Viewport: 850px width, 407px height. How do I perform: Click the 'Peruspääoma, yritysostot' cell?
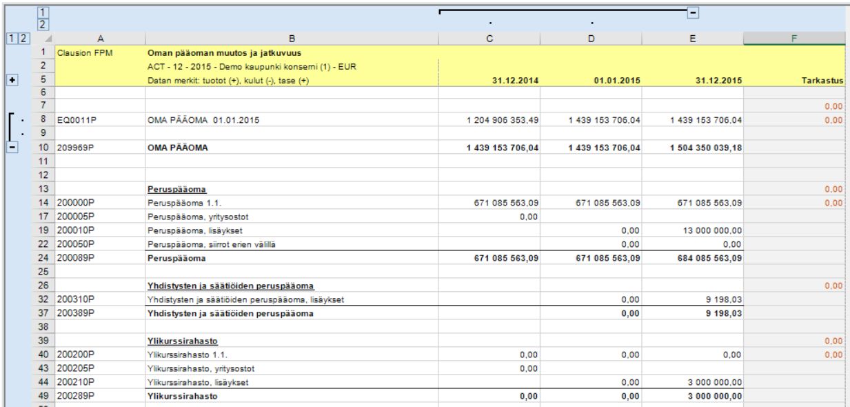pos(292,216)
